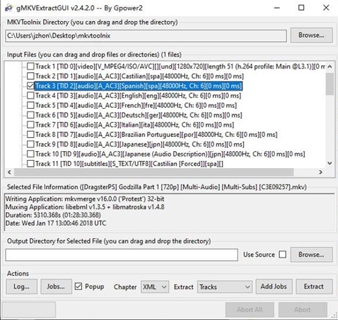This screenshot has width=338, height=320.
Task: Open the Extract Tracks mode dropdown
Action: coord(224,287)
